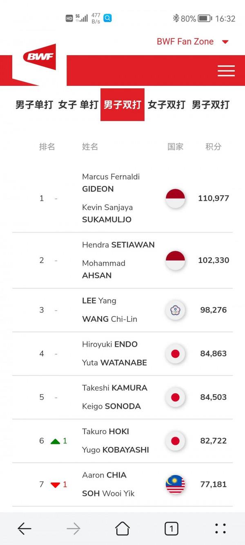Tap the Chinese Taipei flag icon
Viewport: 245px width, 545px height.
click(x=175, y=310)
